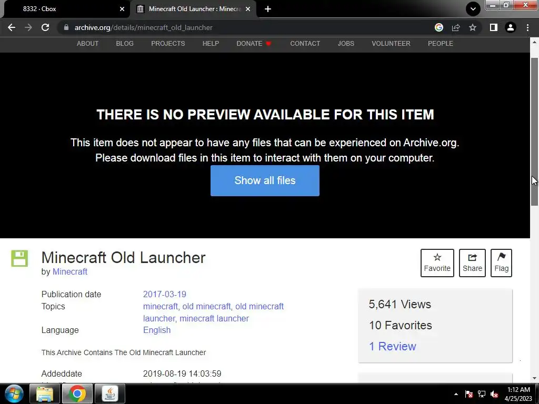This screenshot has width=539, height=404.
Task: Click the scrollbar down arrow
Action: click(x=534, y=378)
